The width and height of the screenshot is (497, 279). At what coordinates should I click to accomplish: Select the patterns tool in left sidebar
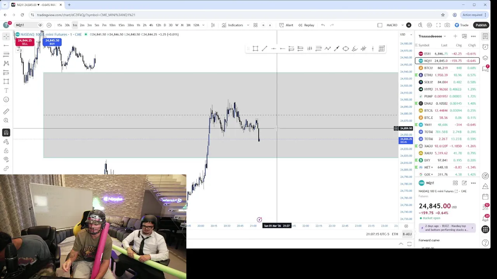point(6,63)
